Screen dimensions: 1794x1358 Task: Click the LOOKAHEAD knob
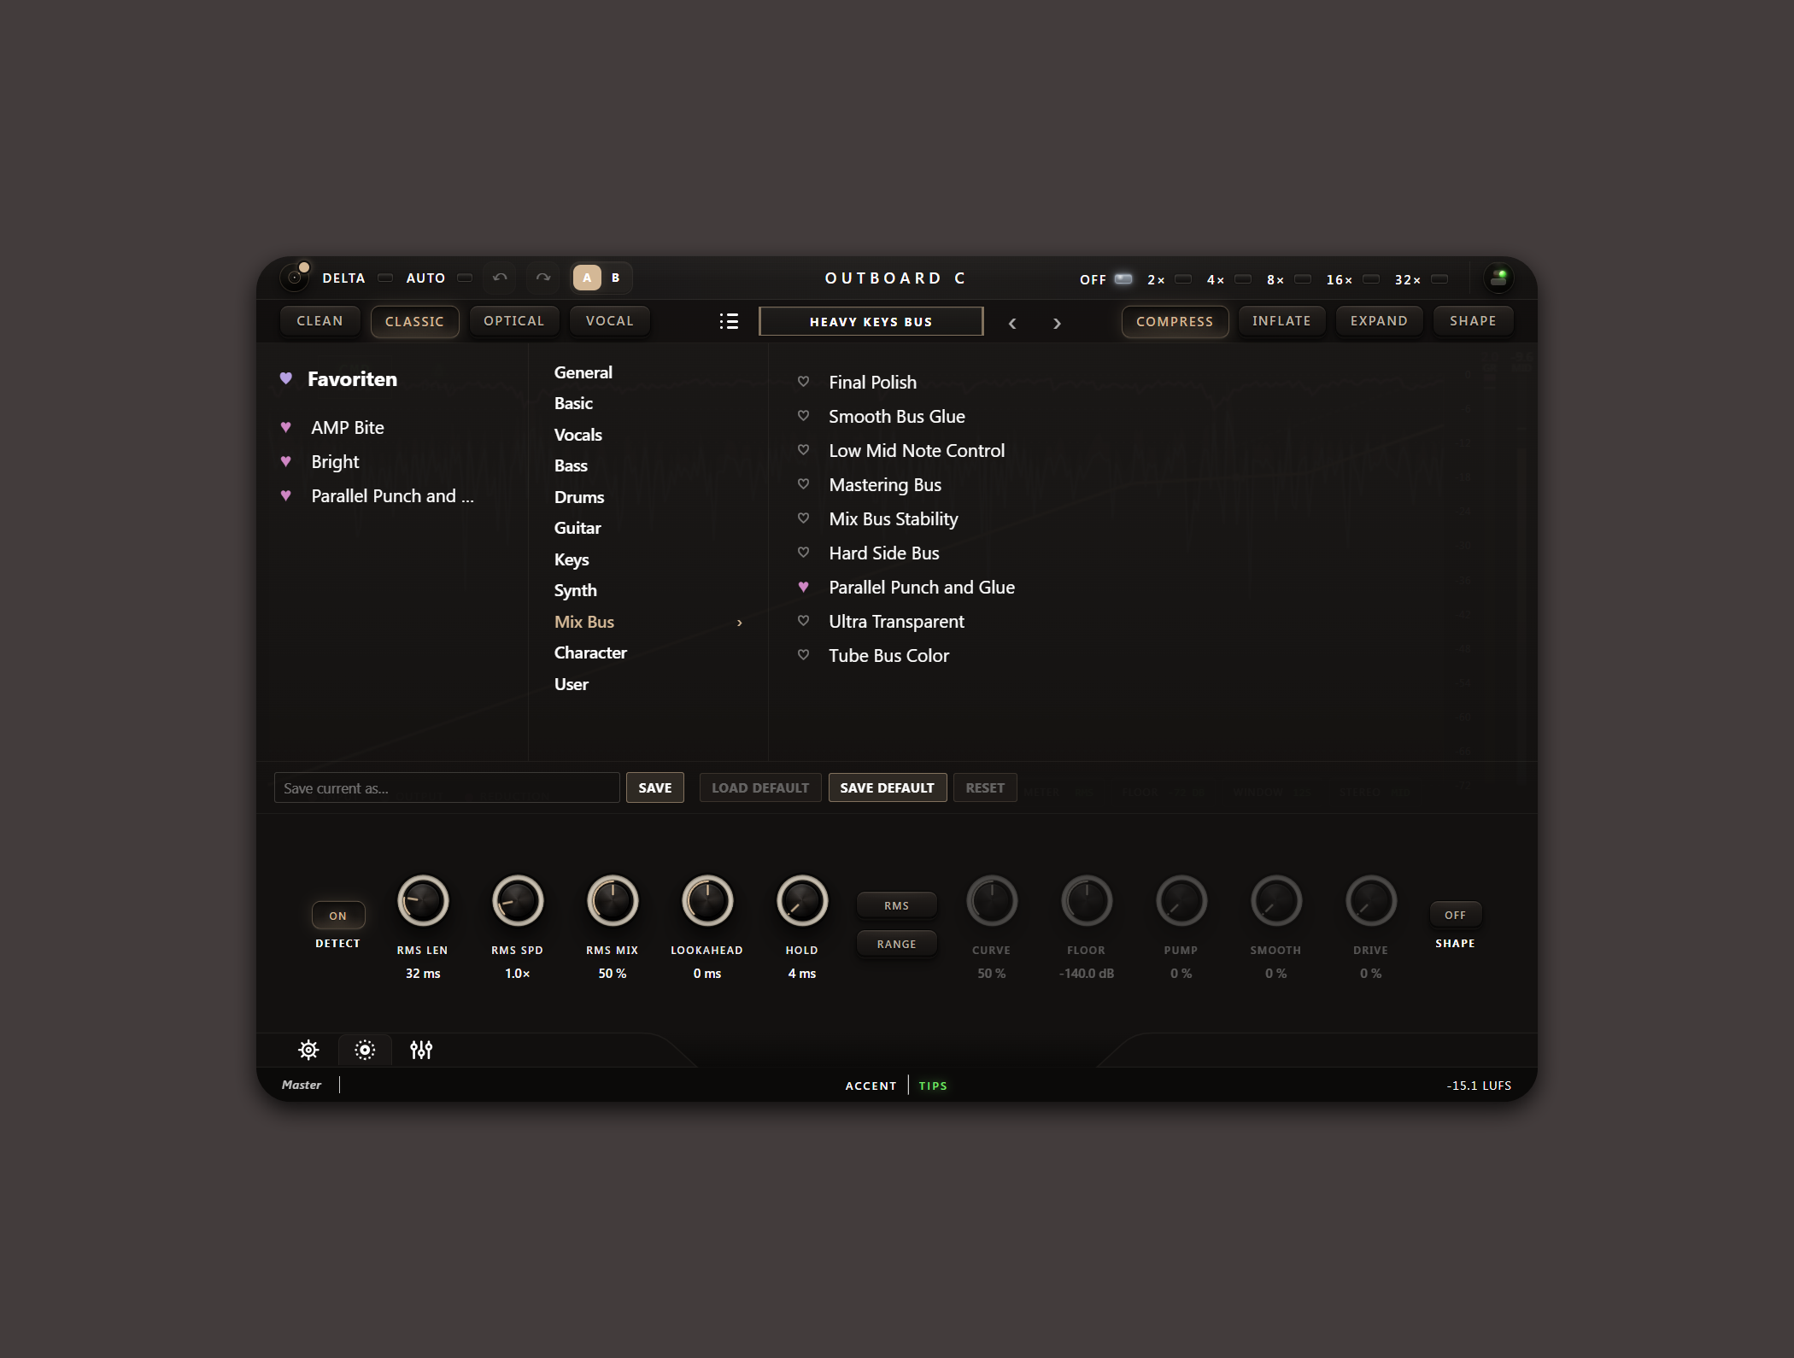(707, 901)
